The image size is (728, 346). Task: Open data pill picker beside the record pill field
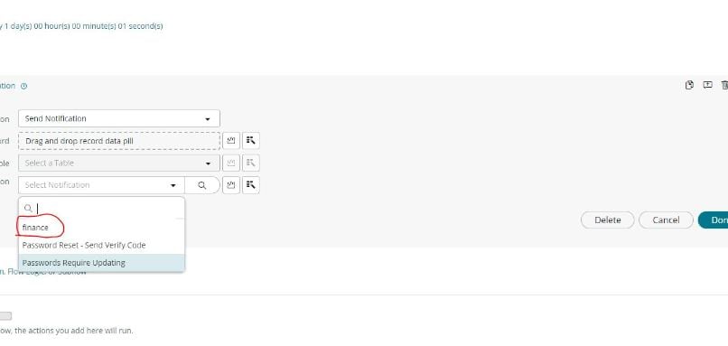[x=251, y=141]
